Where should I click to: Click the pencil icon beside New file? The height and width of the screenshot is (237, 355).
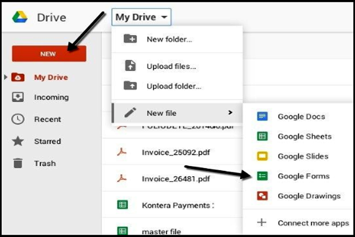[x=130, y=113]
